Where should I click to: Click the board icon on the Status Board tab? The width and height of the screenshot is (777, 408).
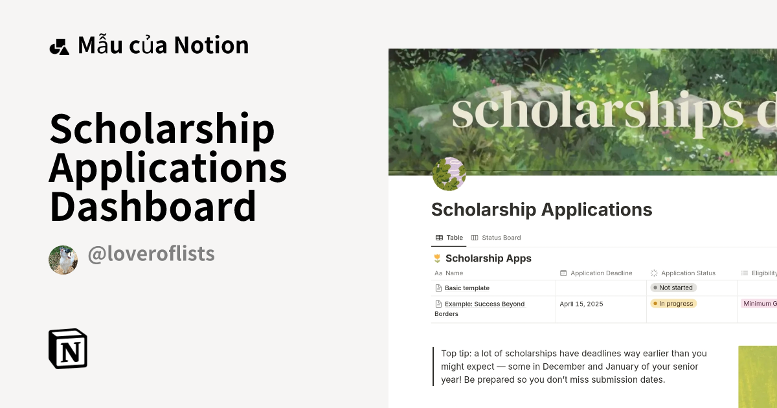click(x=474, y=238)
